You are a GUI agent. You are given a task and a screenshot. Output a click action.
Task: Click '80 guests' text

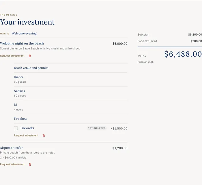pos(20,82)
